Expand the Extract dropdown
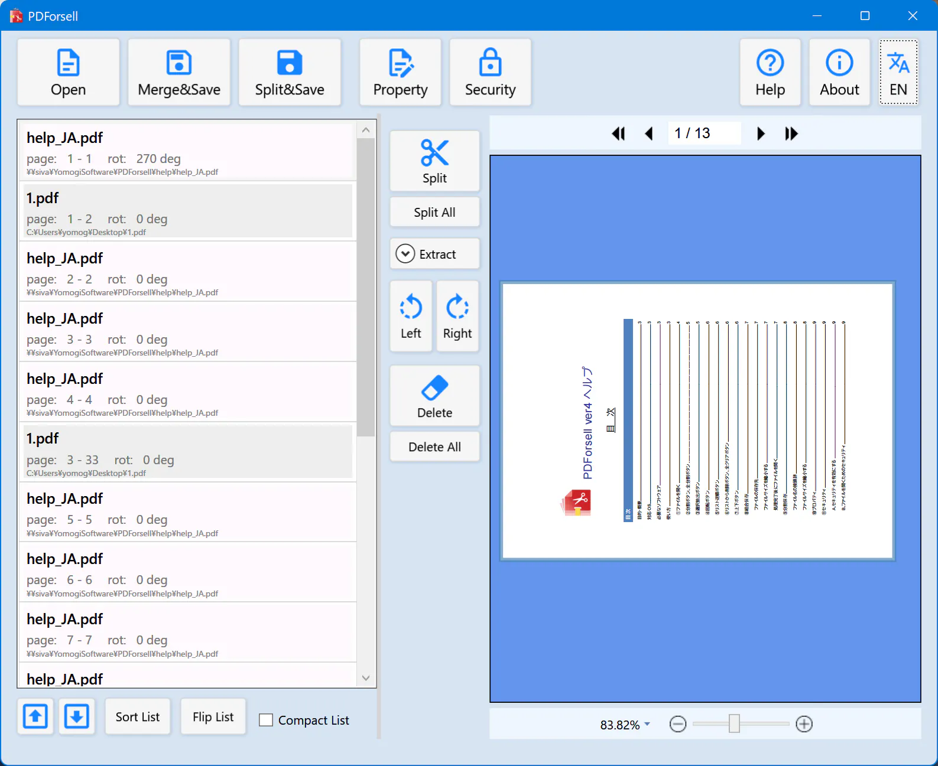The image size is (938, 766). point(434,254)
